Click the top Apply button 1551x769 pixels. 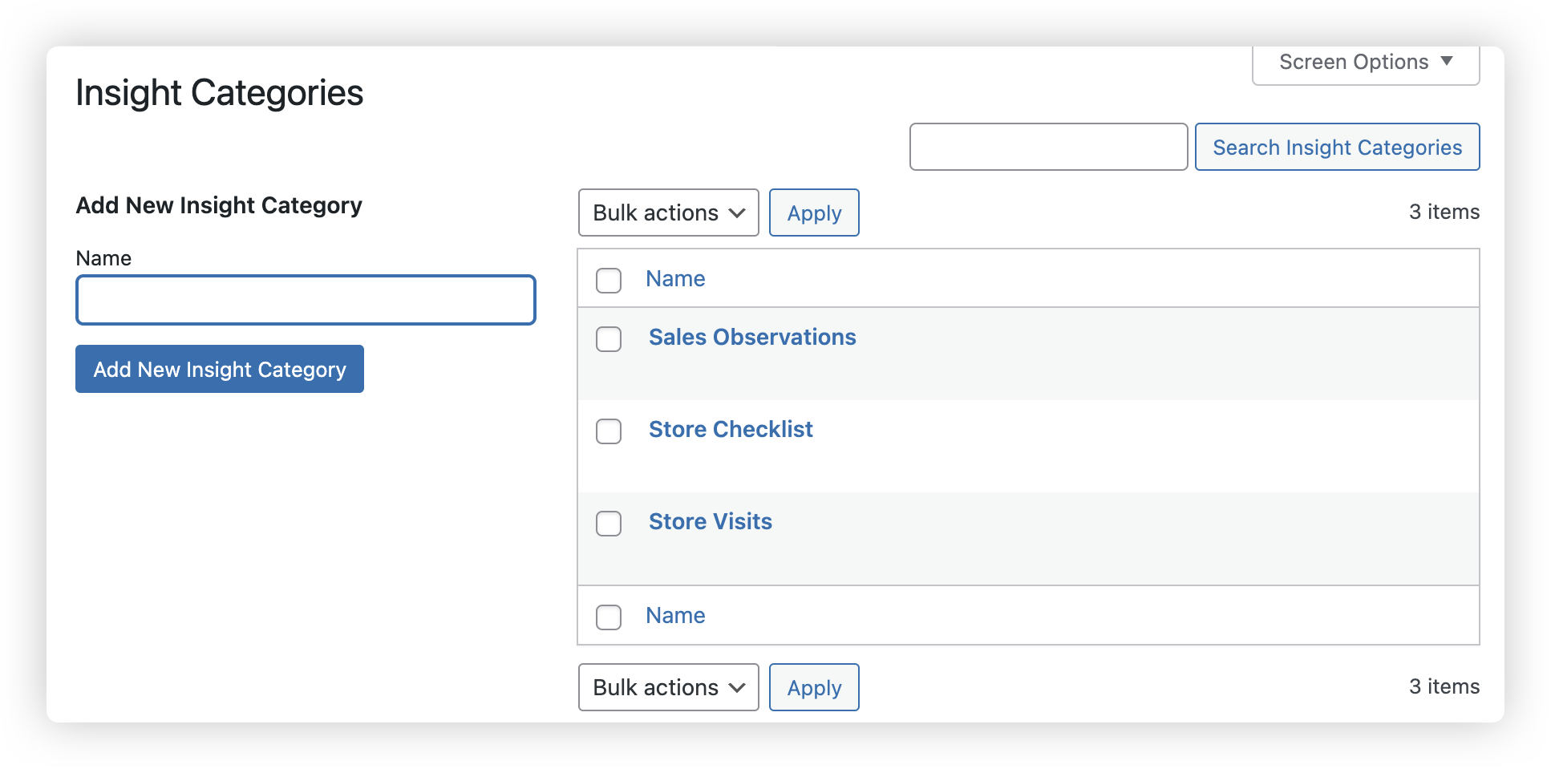click(814, 212)
